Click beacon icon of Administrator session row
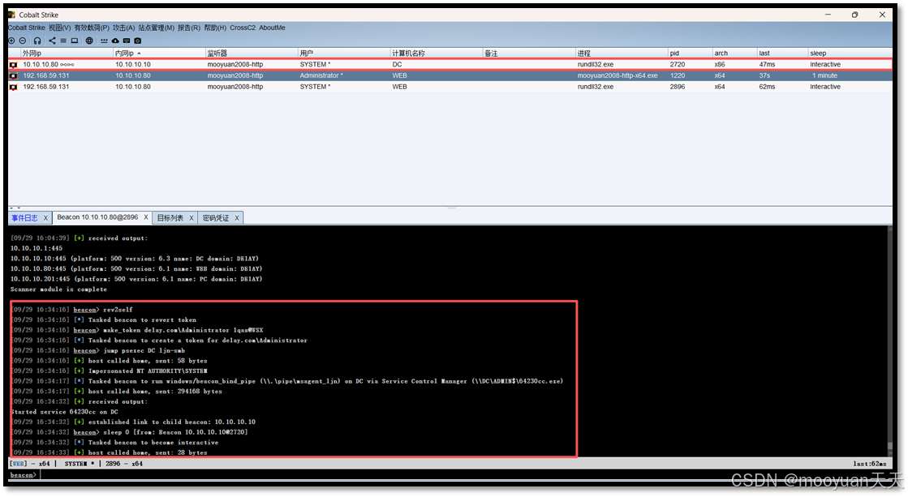908x497 pixels. (13, 75)
